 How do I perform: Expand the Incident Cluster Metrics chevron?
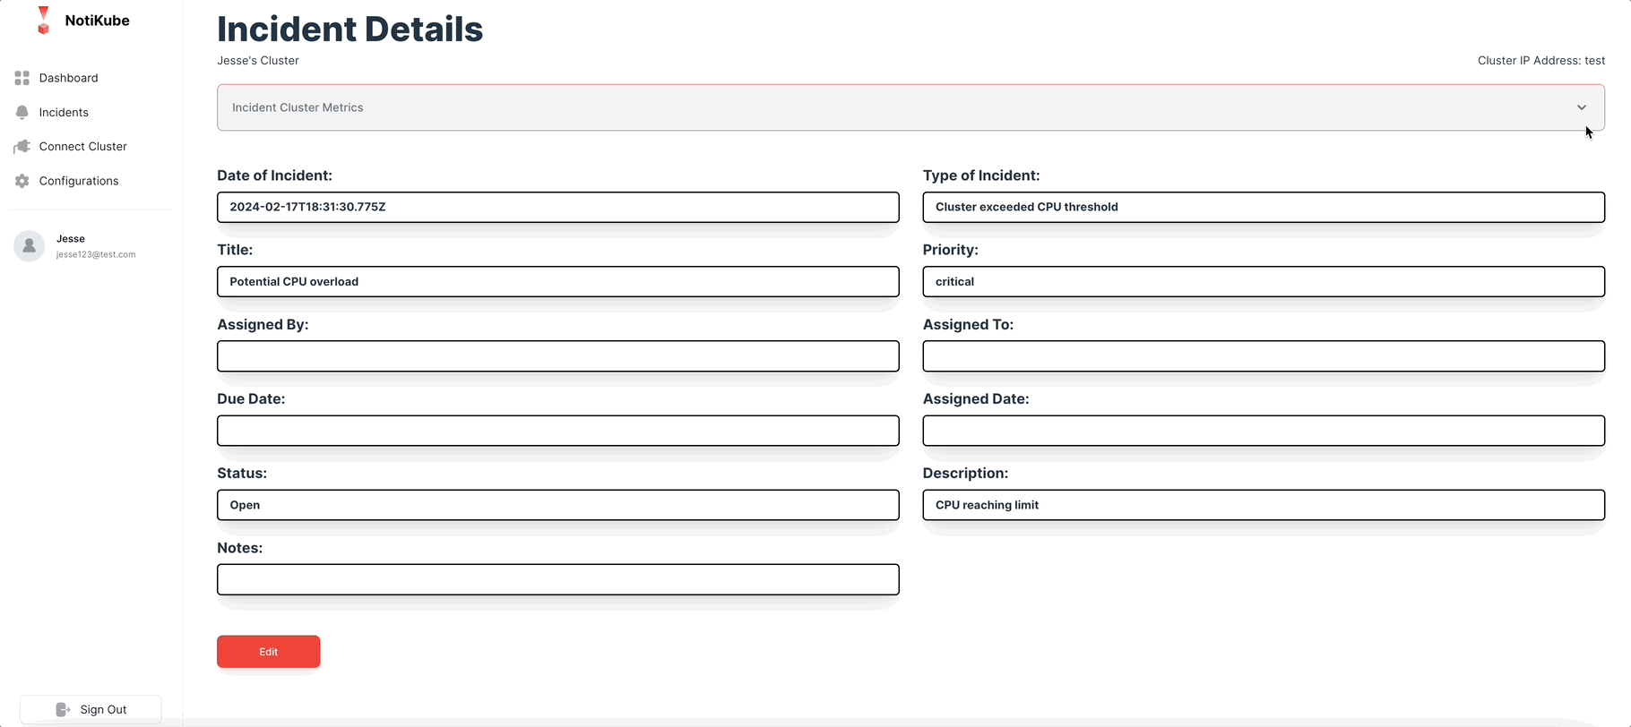click(x=1582, y=107)
